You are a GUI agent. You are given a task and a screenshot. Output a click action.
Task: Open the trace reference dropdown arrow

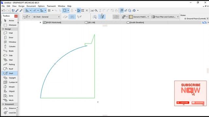click(68, 10)
